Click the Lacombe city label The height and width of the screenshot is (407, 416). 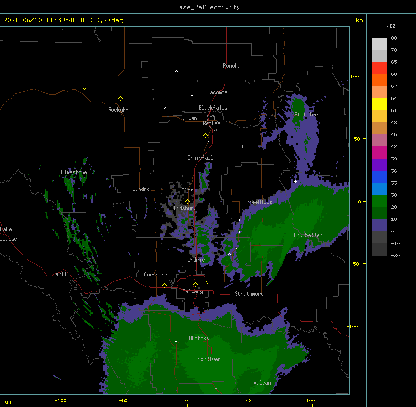point(217,92)
